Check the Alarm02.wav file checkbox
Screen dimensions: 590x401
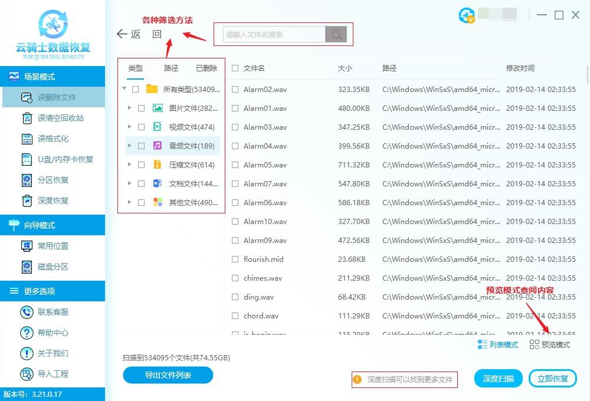[x=235, y=90]
